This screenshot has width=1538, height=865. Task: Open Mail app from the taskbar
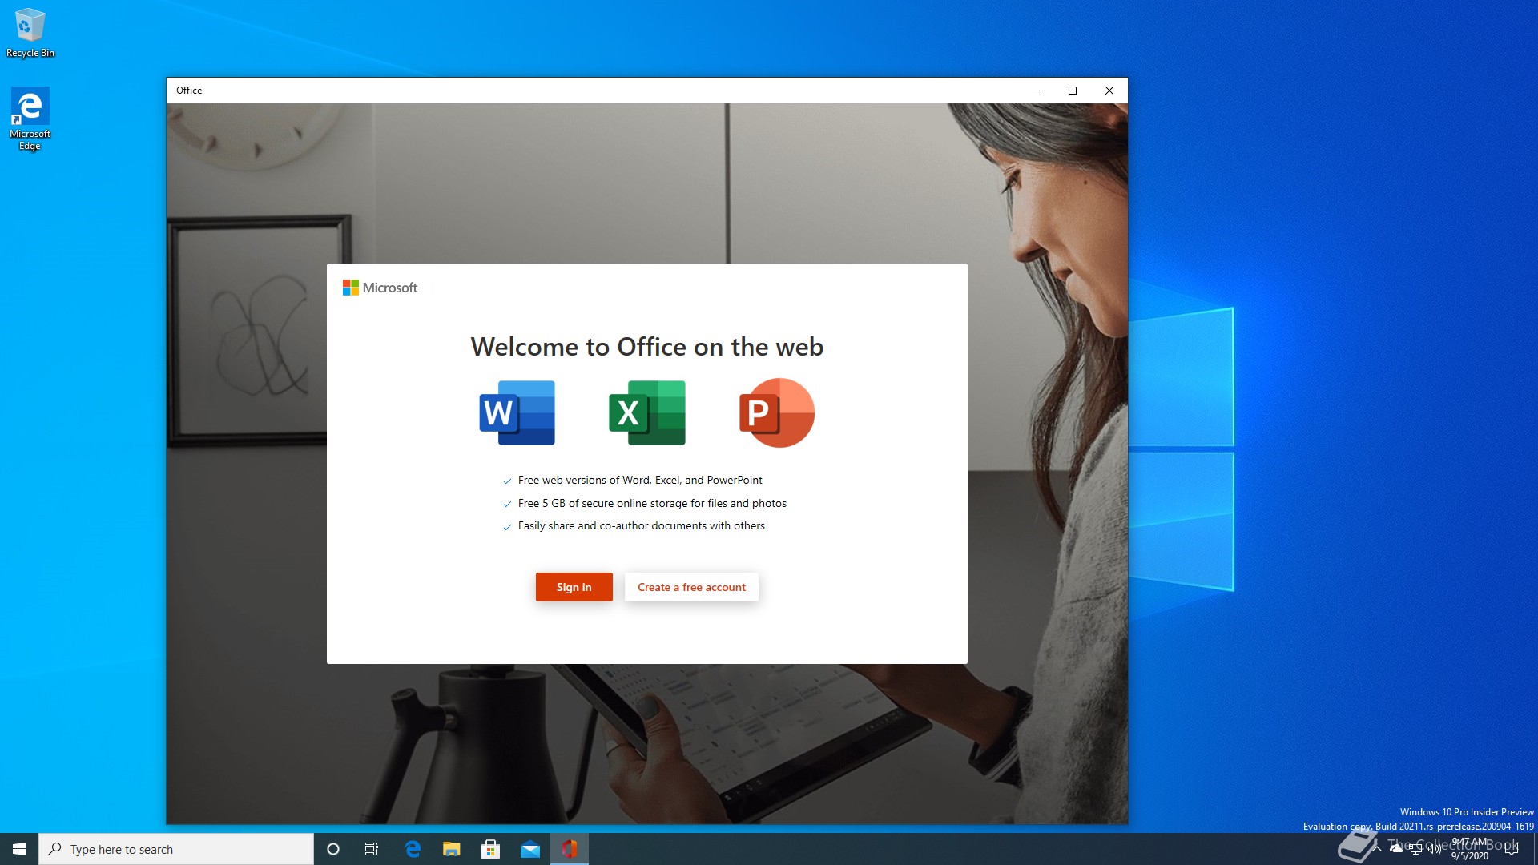coord(530,849)
